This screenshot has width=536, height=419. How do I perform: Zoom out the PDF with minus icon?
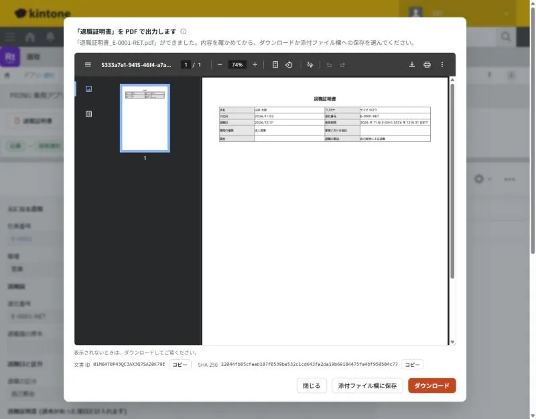[220, 64]
